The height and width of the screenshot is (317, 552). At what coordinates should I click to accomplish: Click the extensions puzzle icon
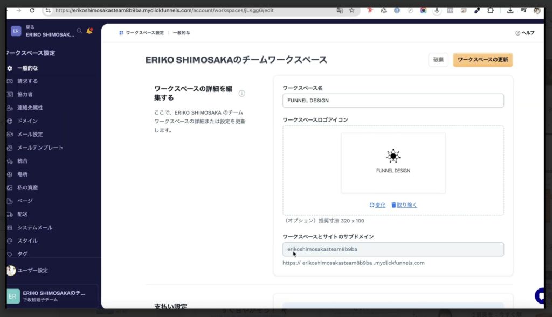[x=491, y=10]
